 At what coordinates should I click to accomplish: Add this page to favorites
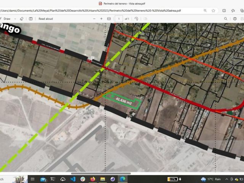(x=213, y=11)
